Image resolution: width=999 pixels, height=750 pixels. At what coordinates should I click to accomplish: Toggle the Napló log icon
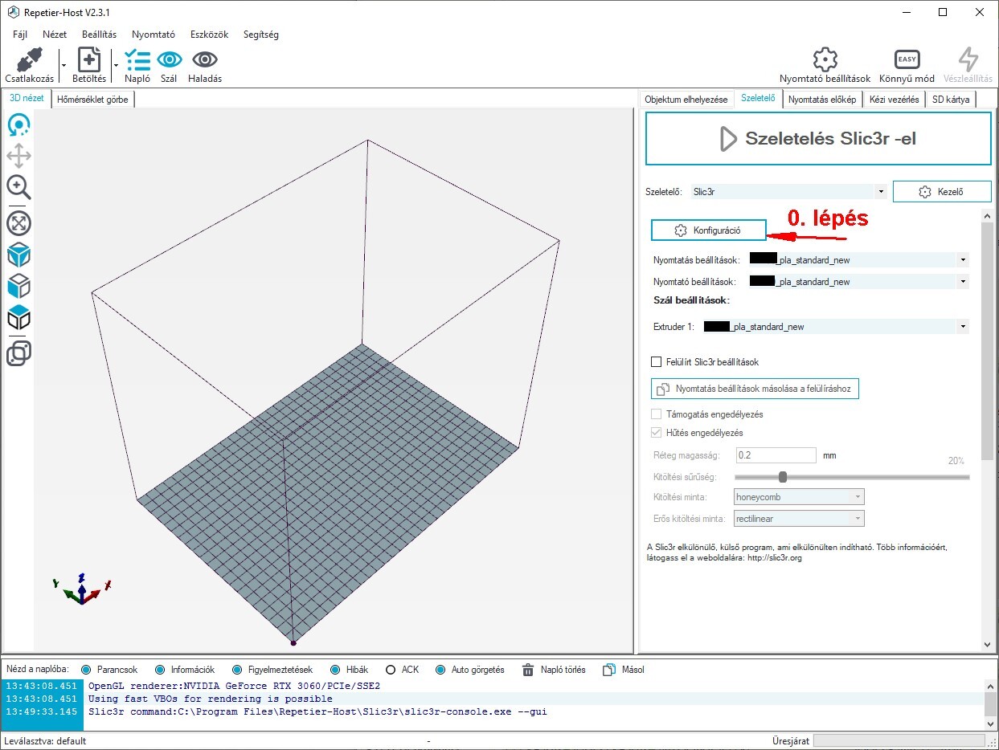pos(137,59)
